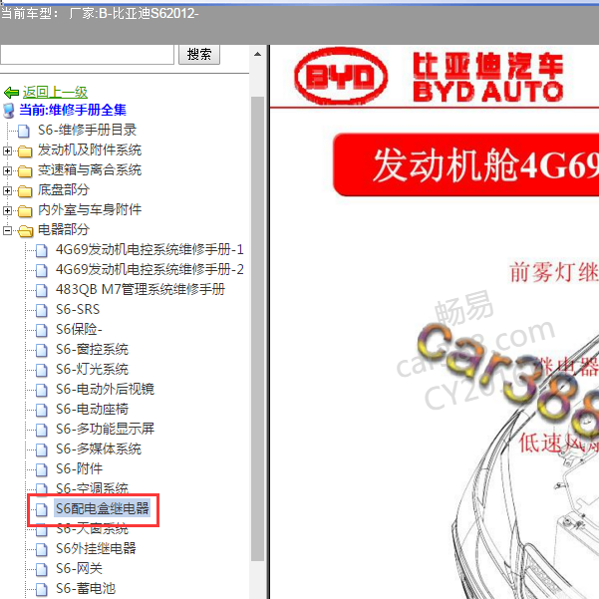599x599 pixels.
Task: Click page icon beside S6-灯光系统
Action: 42,370
